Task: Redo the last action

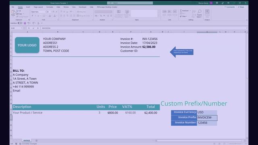Action: [x=33, y=23]
